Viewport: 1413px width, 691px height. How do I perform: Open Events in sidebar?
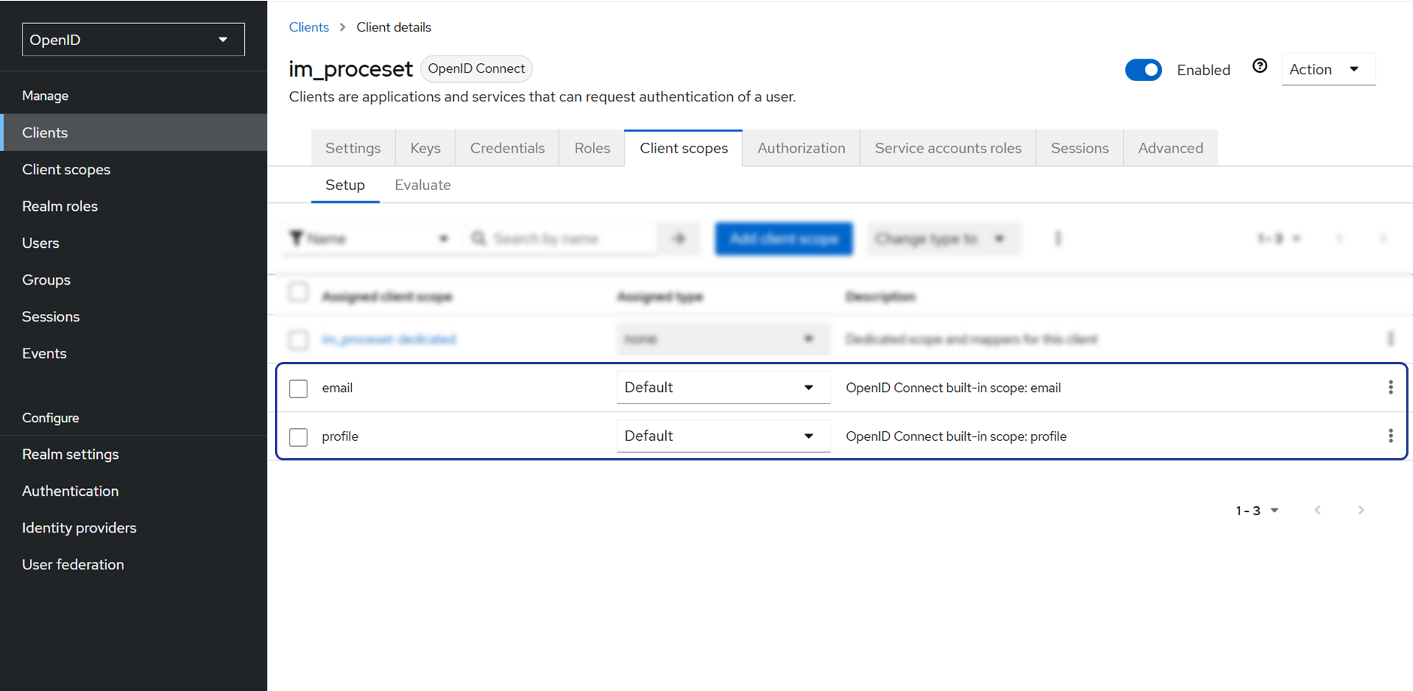[x=134, y=353]
